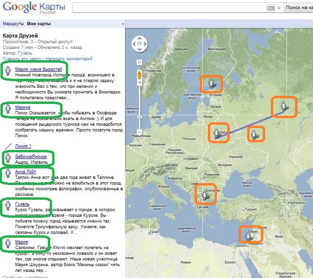Click the small square button above the pegman
The image size is (313, 278).
(x=139, y=62)
